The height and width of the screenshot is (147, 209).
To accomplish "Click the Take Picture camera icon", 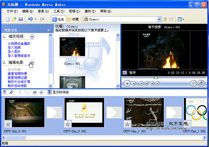I will (201, 84).
